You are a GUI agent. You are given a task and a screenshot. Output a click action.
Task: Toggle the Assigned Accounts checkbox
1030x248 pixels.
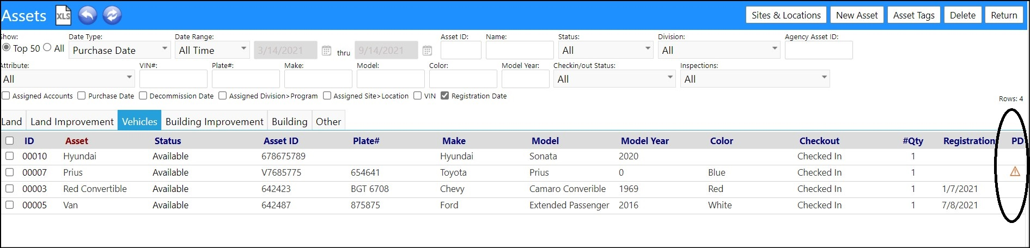[6, 96]
